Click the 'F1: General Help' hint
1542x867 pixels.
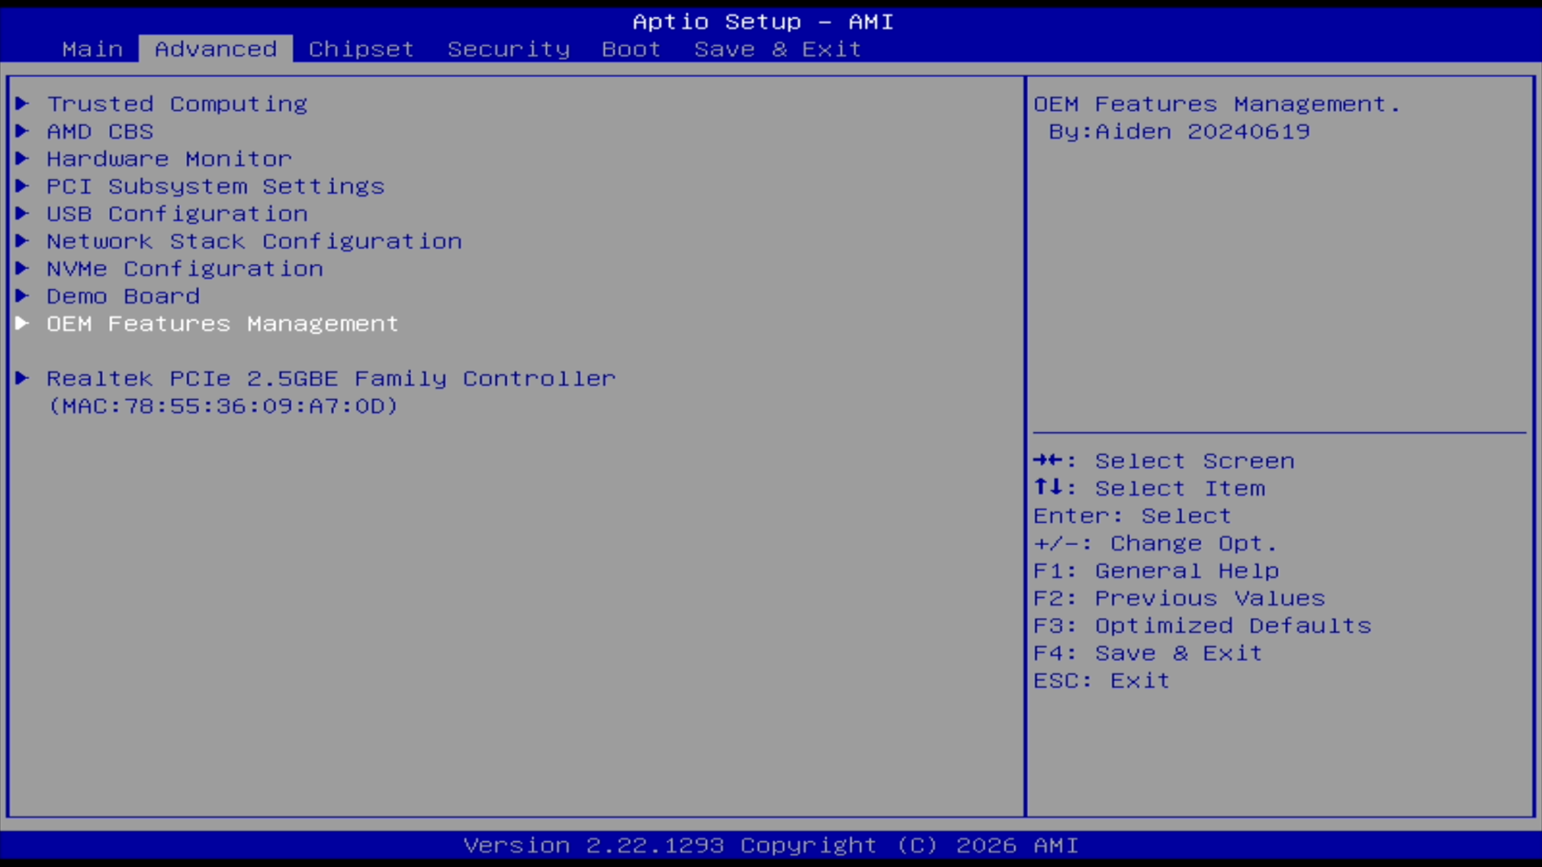click(x=1156, y=571)
